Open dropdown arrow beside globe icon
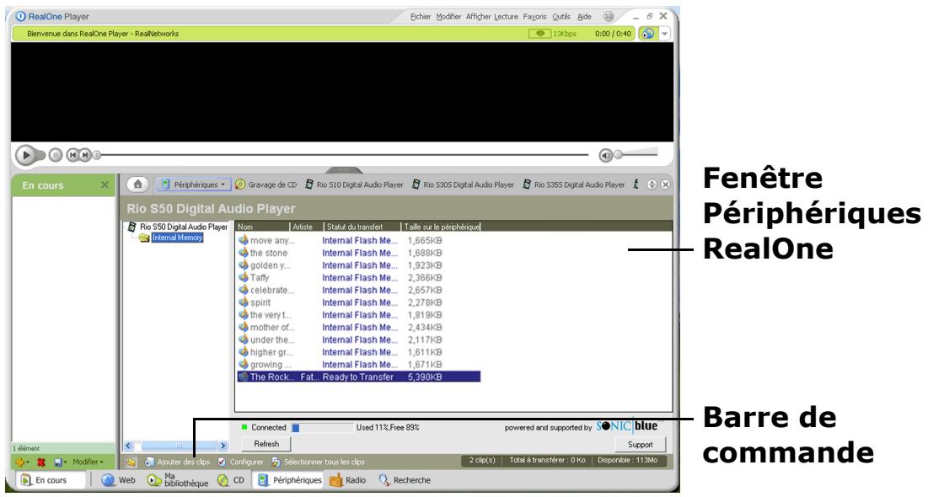The image size is (928, 497). (x=664, y=33)
